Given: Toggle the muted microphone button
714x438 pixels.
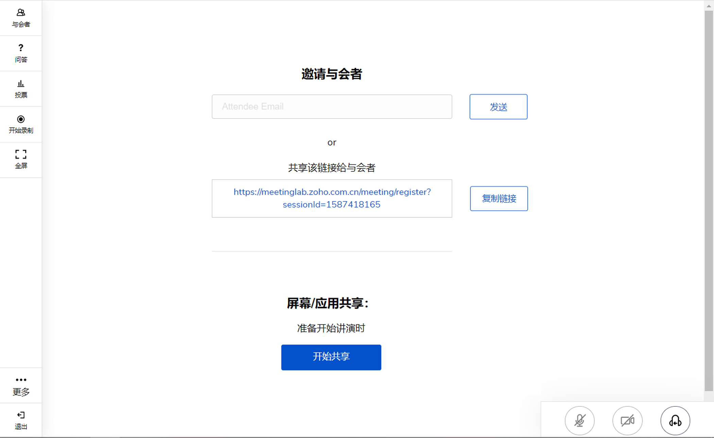Looking at the screenshot, I should (580, 421).
